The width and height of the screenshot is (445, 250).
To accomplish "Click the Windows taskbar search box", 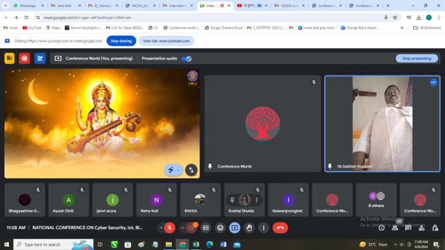I will pyautogui.click(x=53, y=244).
